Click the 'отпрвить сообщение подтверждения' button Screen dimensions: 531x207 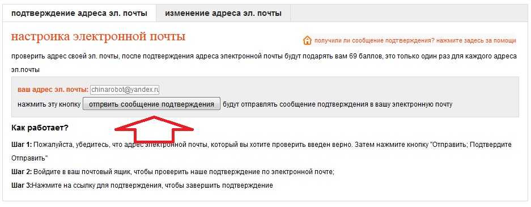pos(152,104)
